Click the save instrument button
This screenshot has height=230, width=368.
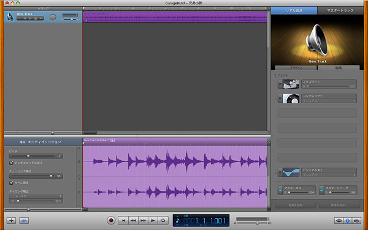point(339,205)
